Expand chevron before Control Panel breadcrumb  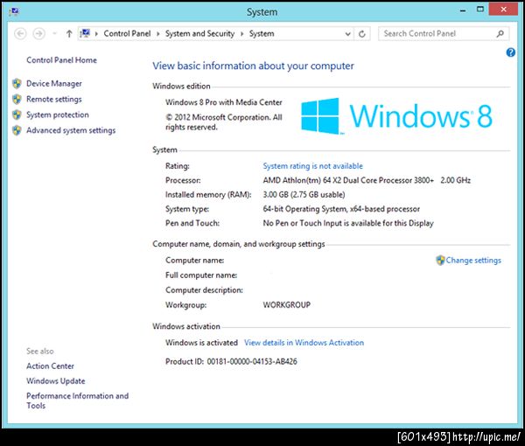click(x=96, y=34)
